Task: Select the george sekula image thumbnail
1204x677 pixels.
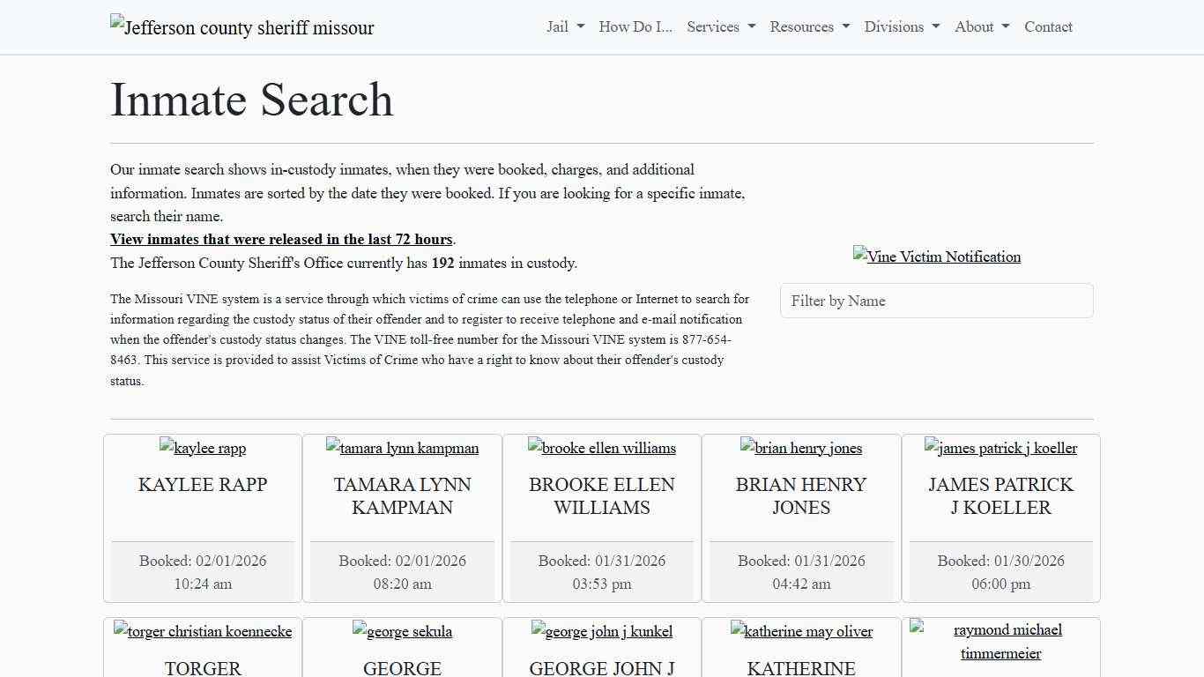Action: 402,631
